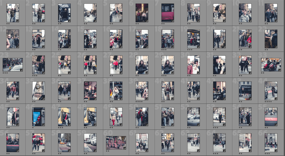Click the develop badge on red bus photo 57
Screen dimensions: 285x156
(x=43, y=150)
